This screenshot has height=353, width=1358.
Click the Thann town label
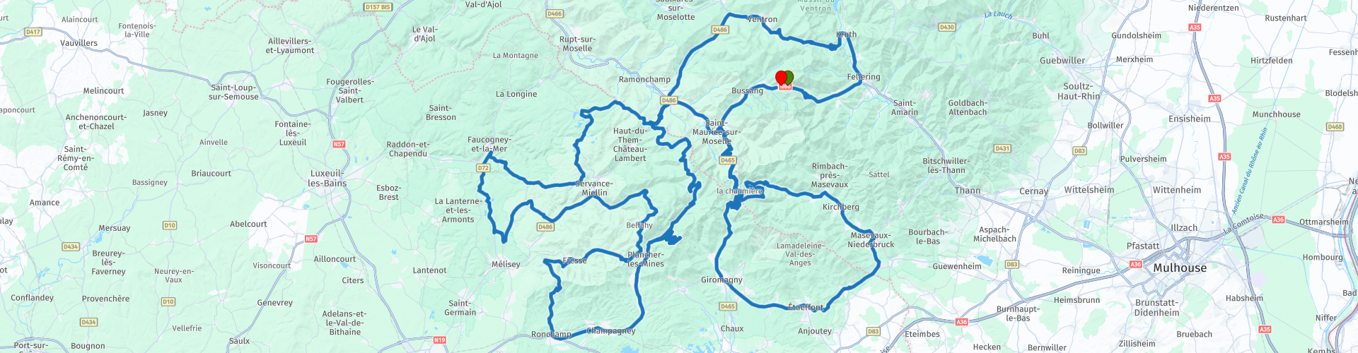[968, 191]
